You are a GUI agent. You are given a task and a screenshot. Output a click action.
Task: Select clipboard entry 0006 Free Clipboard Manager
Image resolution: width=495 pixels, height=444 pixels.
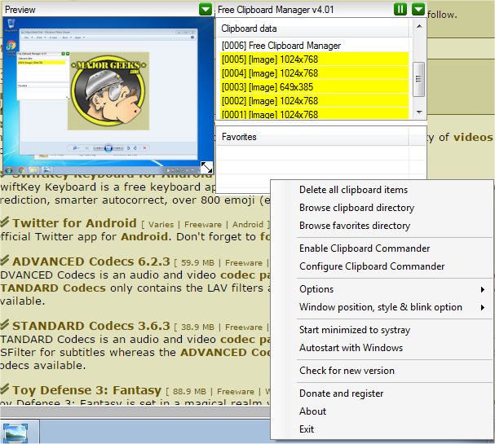pos(281,46)
